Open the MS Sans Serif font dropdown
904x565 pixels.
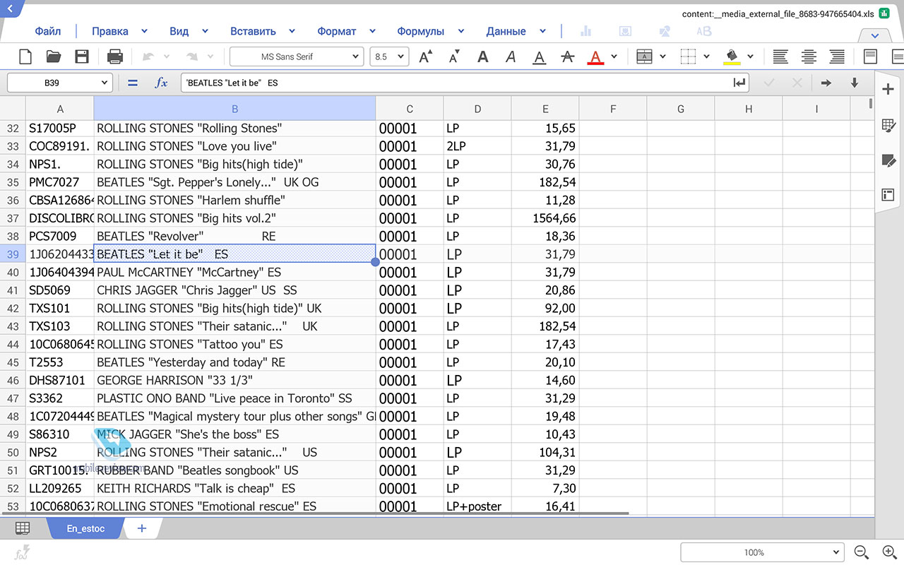[x=297, y=56]
